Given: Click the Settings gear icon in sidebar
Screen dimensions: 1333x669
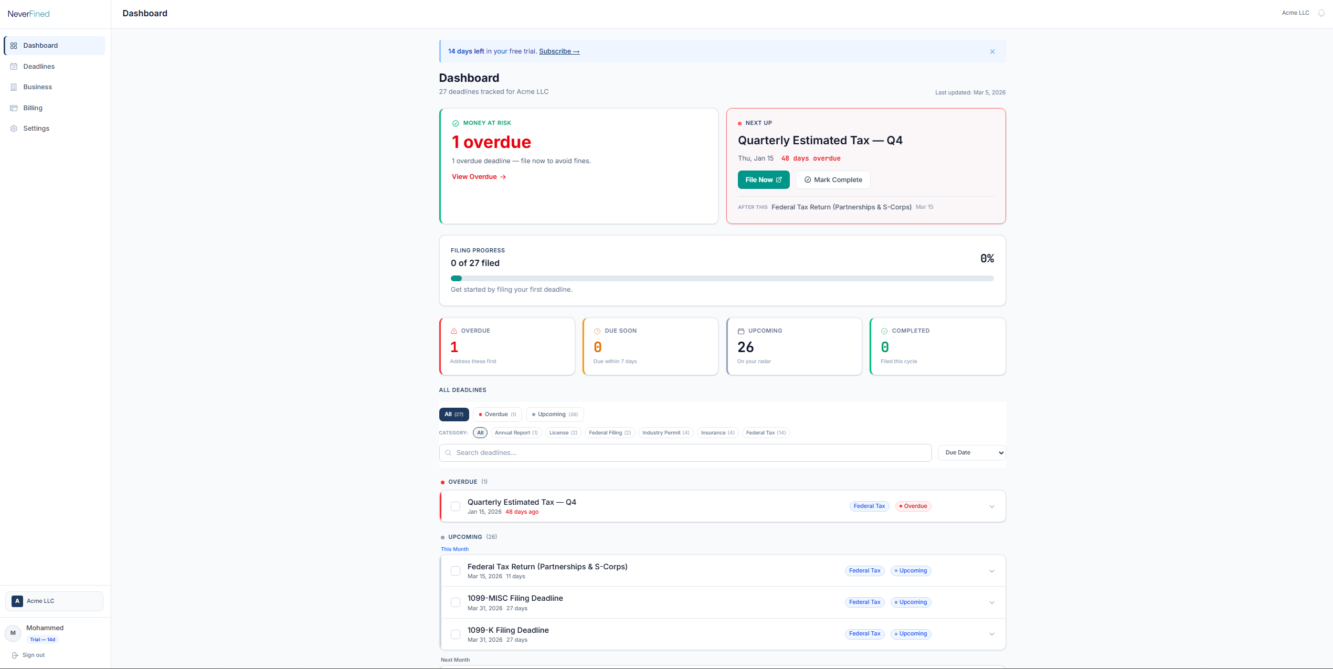Looking at the screenshot, I should click(x=14, y=129).
